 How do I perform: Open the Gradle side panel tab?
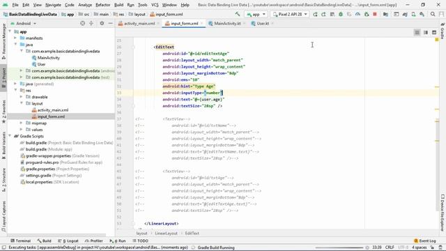443,31
